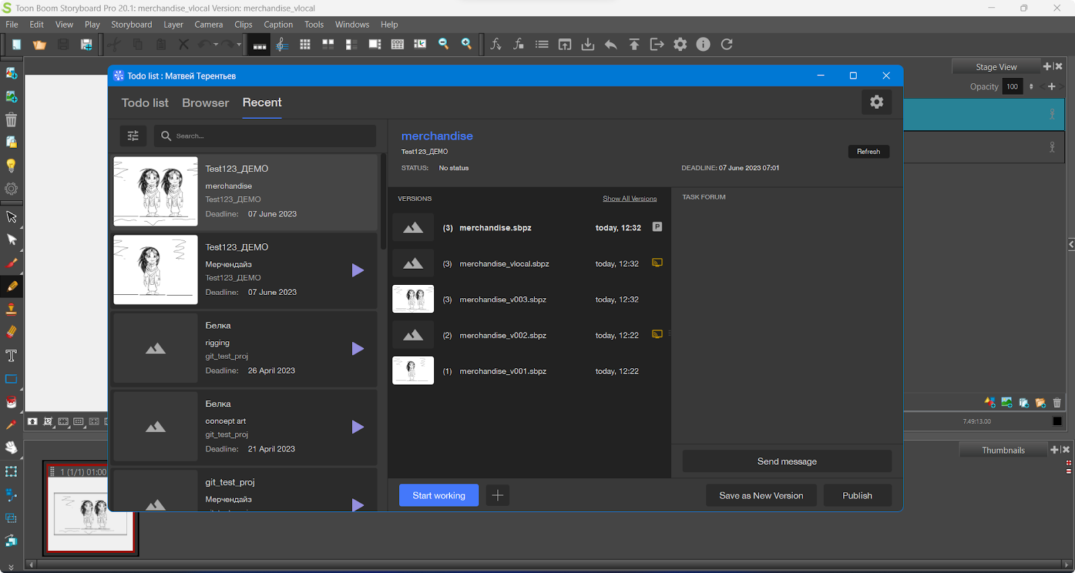Click the panel 1 thumbnail in timeline

(x=91, y=513)
